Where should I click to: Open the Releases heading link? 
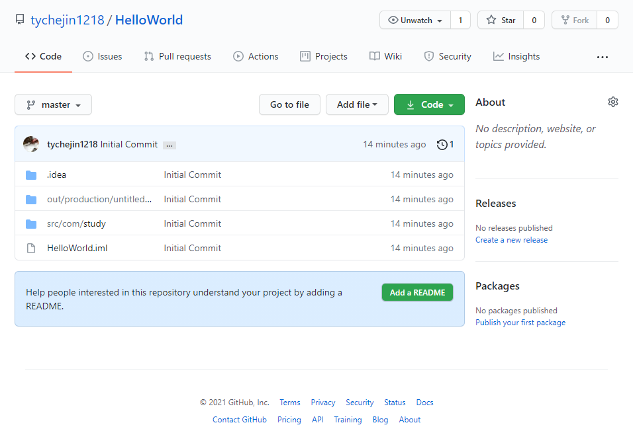point(496,204)
